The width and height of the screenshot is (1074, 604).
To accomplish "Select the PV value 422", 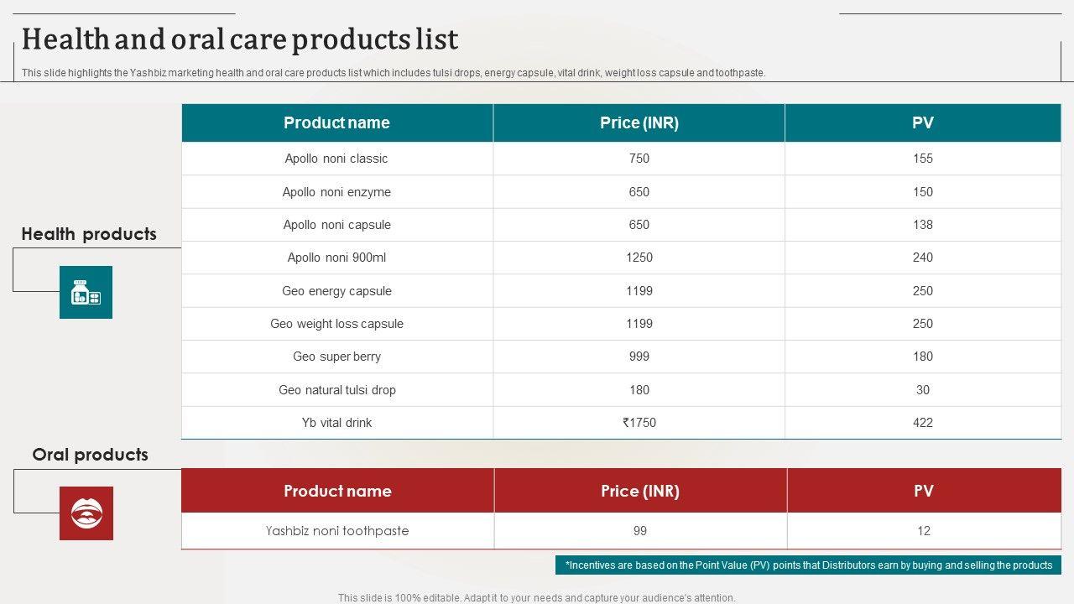I will click(x=922, y=423).
